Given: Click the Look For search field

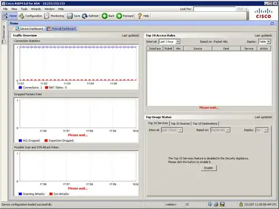Looking at the screenshot, I should [214, 9].
